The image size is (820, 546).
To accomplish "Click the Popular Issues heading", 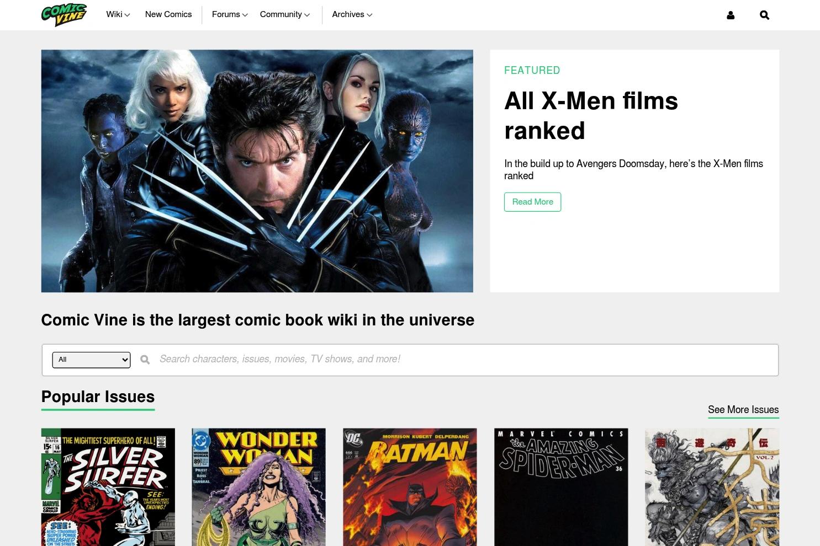I will [x=98, y=397].
